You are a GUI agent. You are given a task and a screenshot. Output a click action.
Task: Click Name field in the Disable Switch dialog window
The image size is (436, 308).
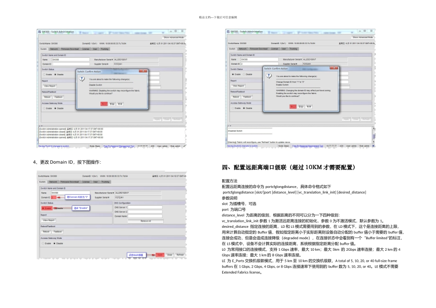point(71,60)
